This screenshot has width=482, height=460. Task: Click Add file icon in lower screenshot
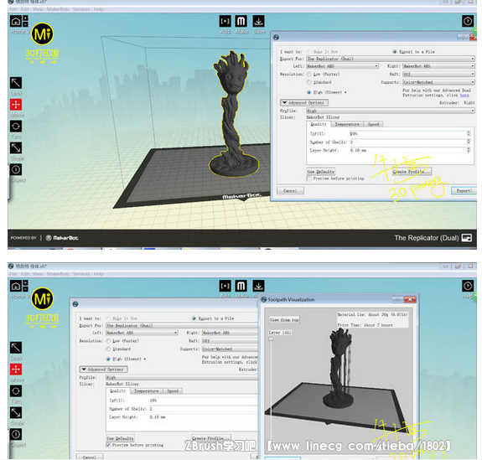(225, 286)
